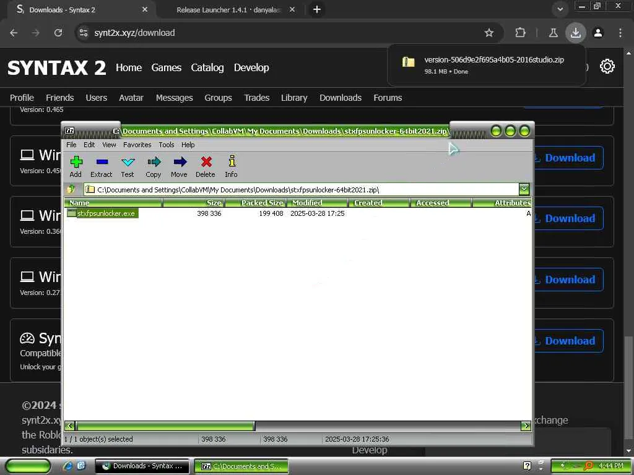Run the Test archive tool
This screenshot has height=475, width=634.
point(128,167)
